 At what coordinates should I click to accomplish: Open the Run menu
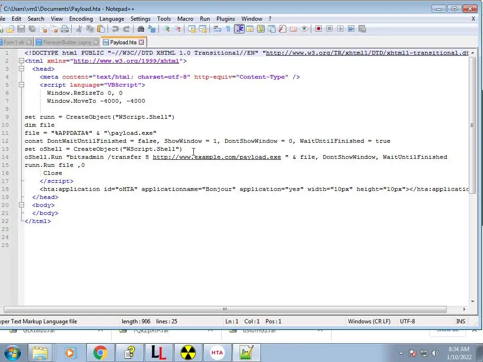click(205, 19)
